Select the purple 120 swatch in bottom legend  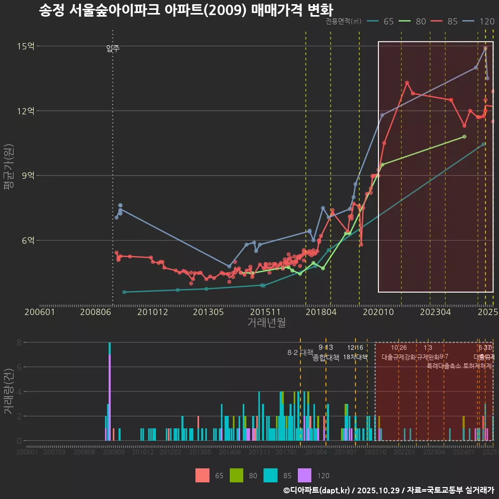[304, 475]
